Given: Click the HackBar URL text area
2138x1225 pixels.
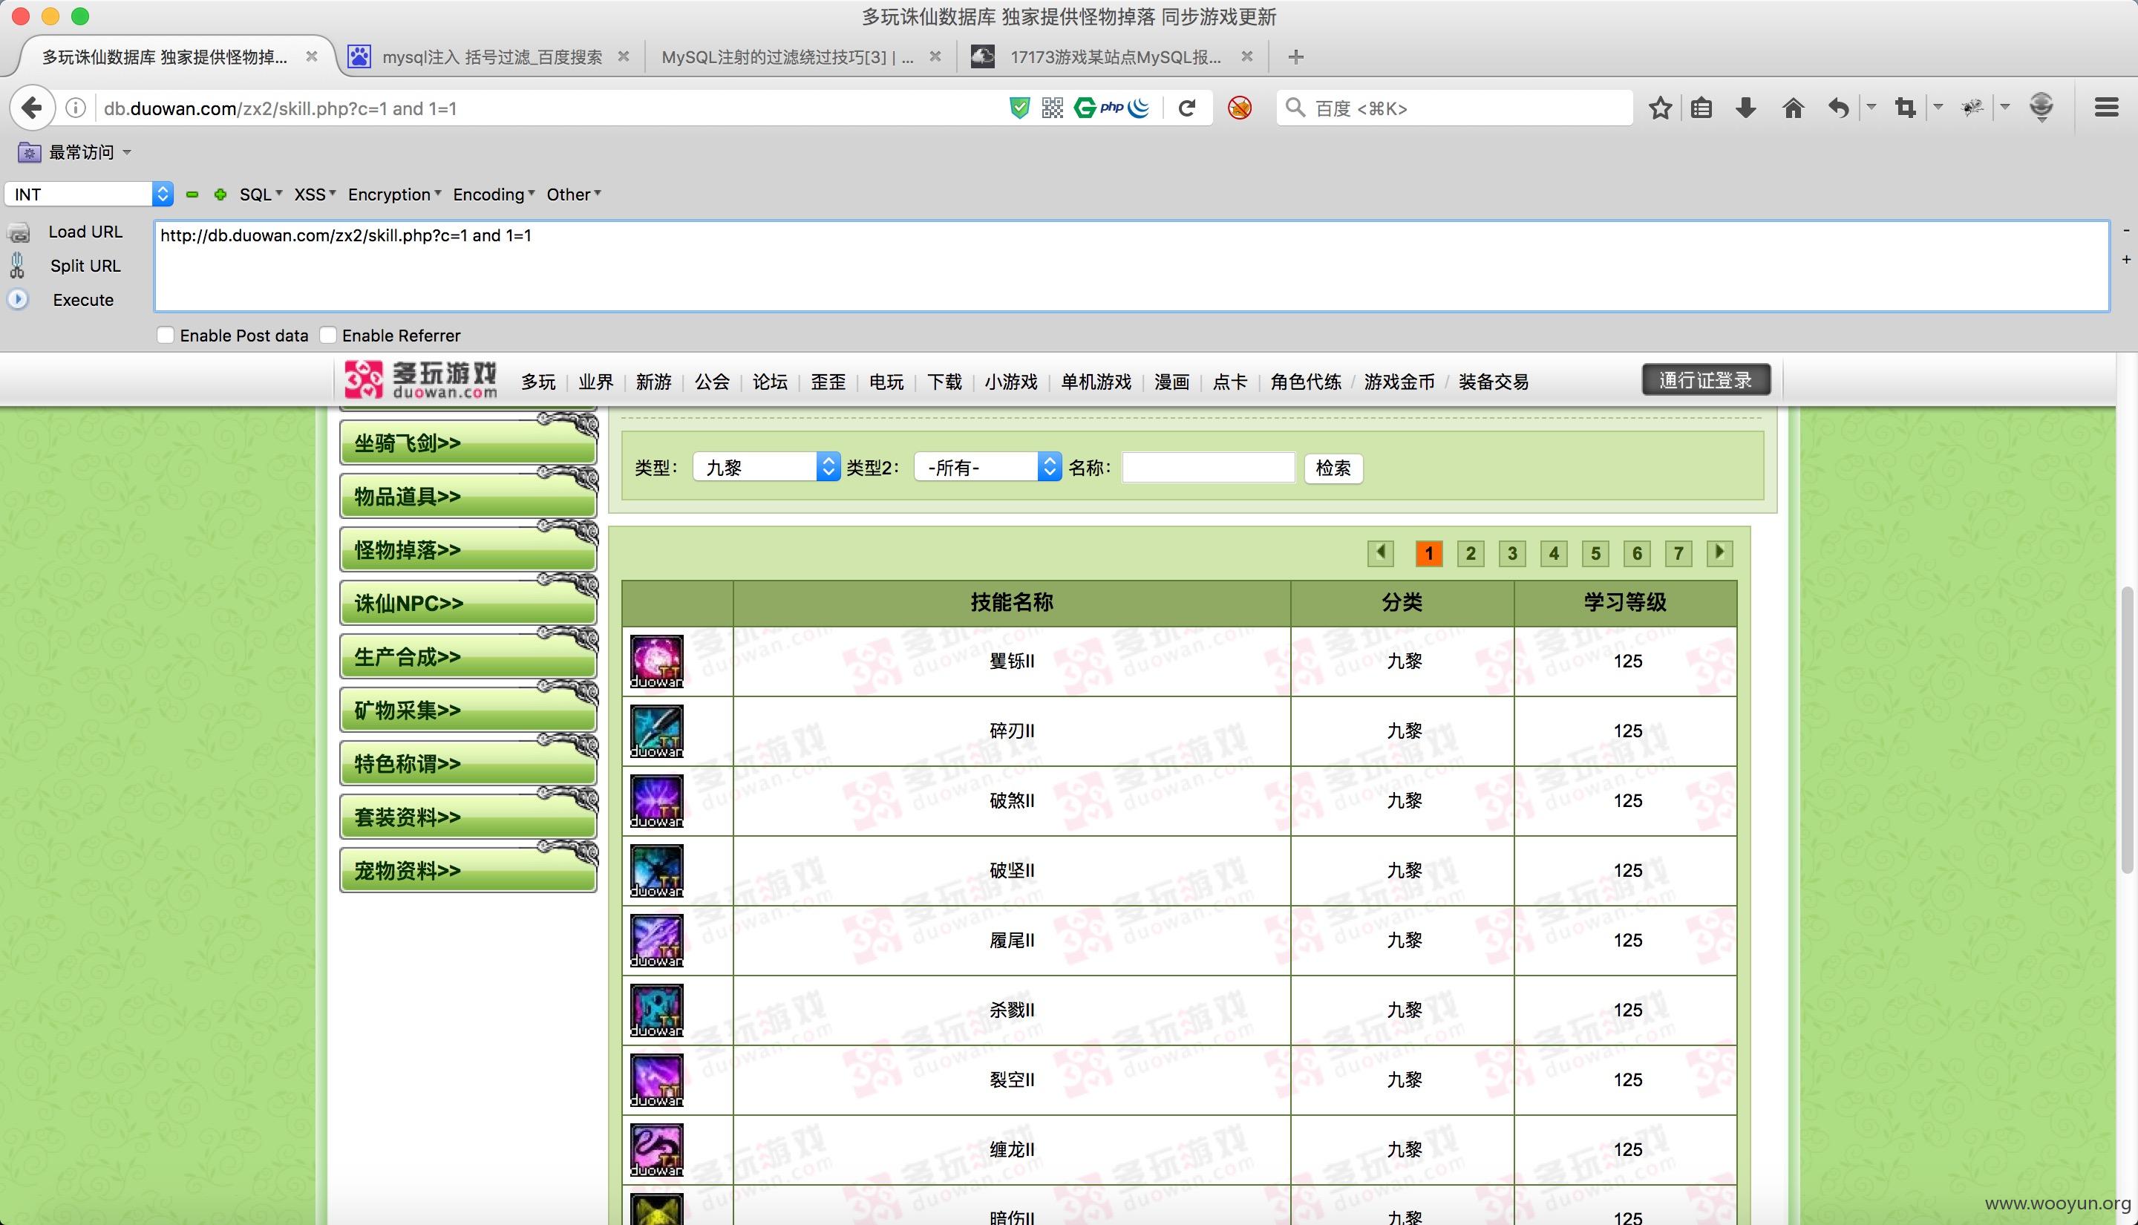Looking at the screenshot, I should point(1131,266).
